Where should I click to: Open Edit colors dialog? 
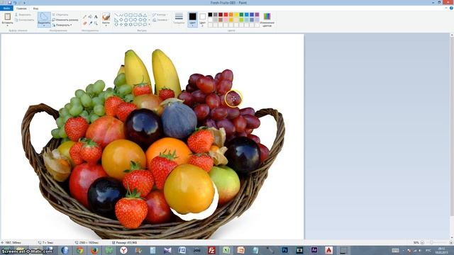[x=267, y=20]
